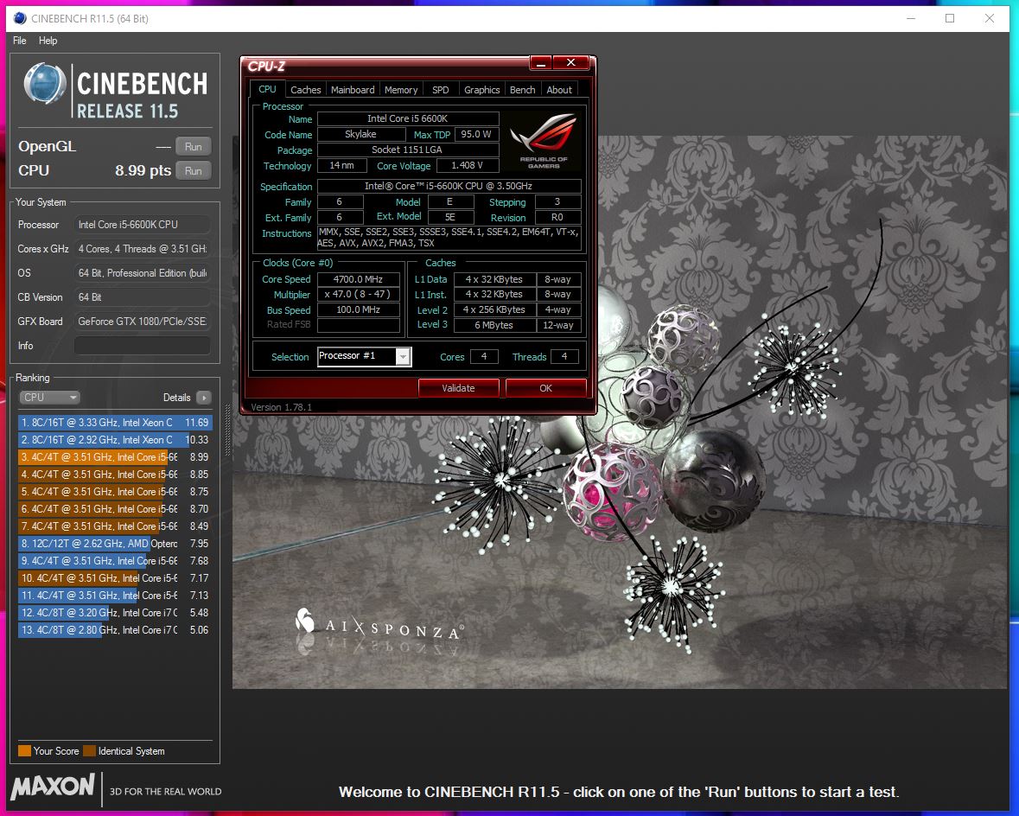Select ranking row 1 Xeon 11.69
This screenshot has height=816, width=1019.
point(115,422)
